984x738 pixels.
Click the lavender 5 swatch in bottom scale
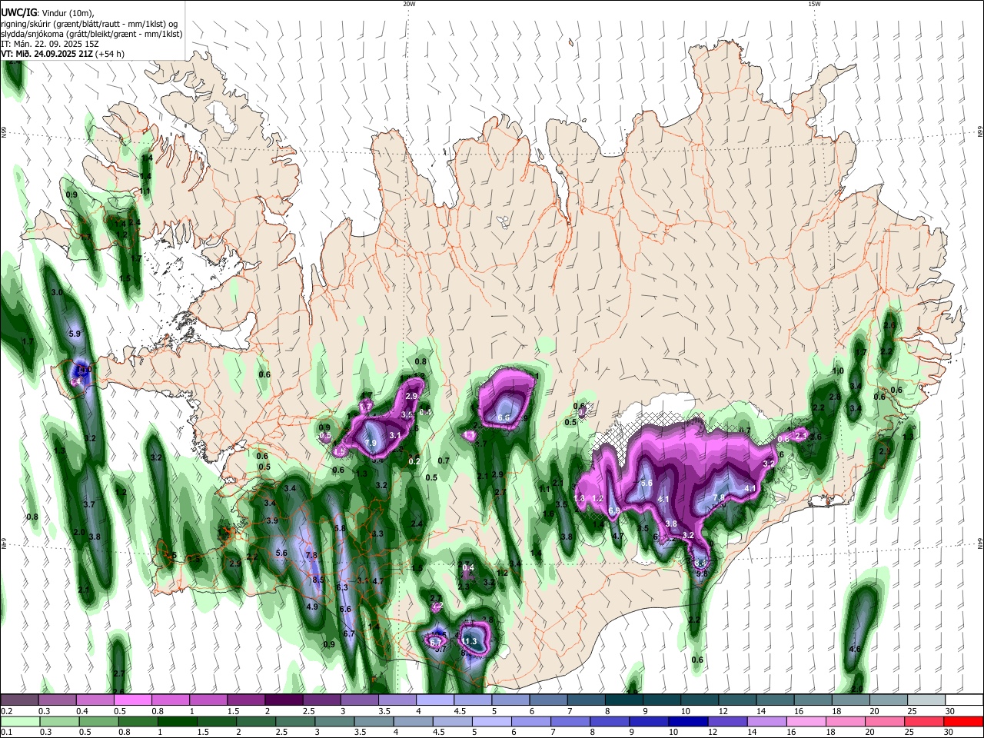(x=491, y=721)
